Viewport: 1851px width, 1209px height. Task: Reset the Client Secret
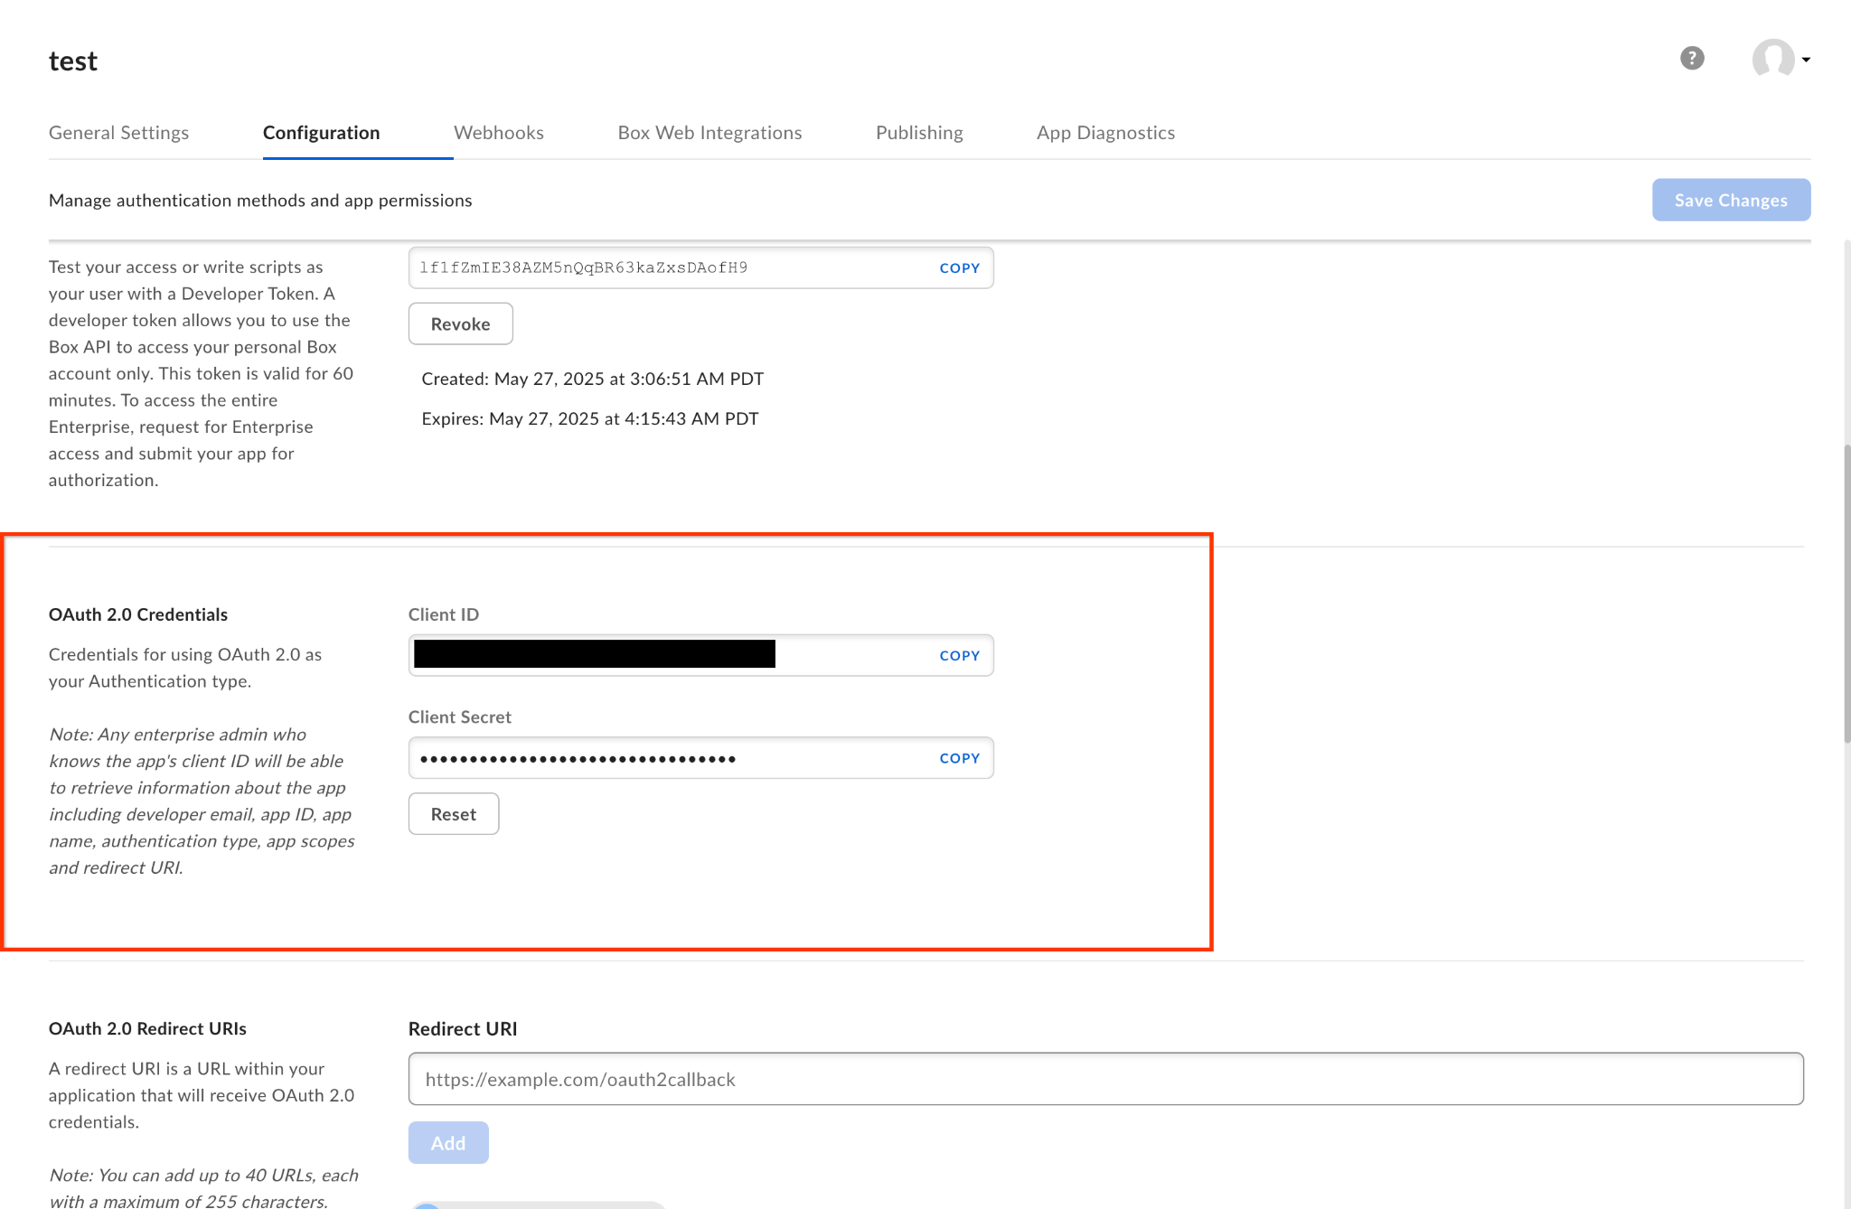pos(453,813)
